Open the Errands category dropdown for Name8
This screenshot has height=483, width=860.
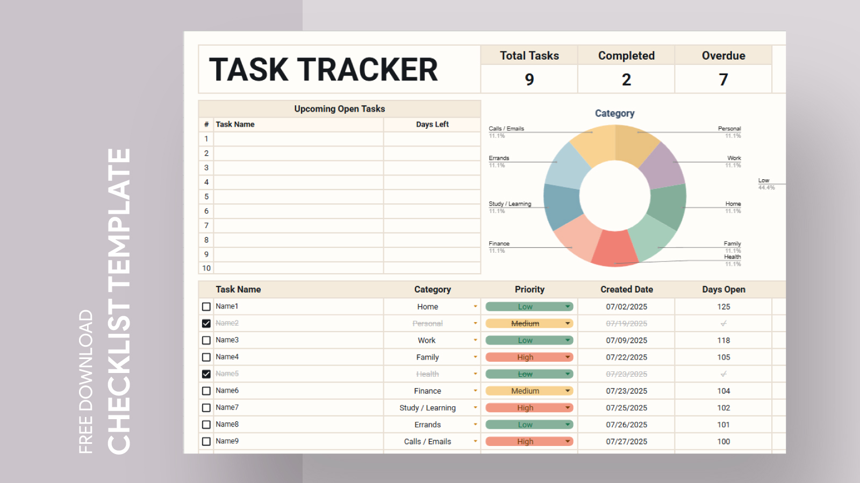point(475,425)
